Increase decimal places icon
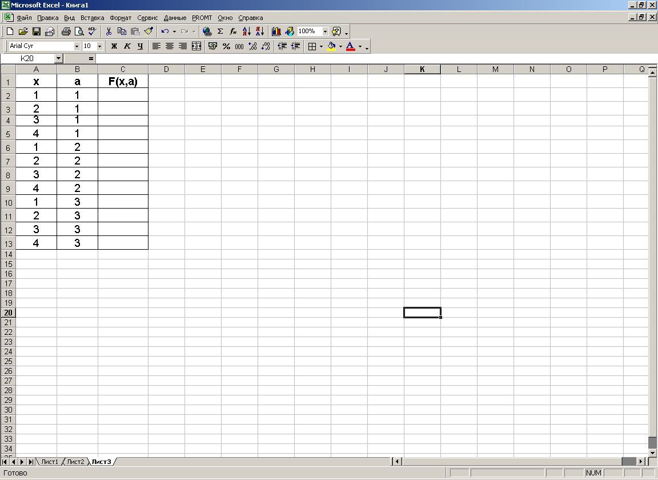658x480 pixels. 252,46
